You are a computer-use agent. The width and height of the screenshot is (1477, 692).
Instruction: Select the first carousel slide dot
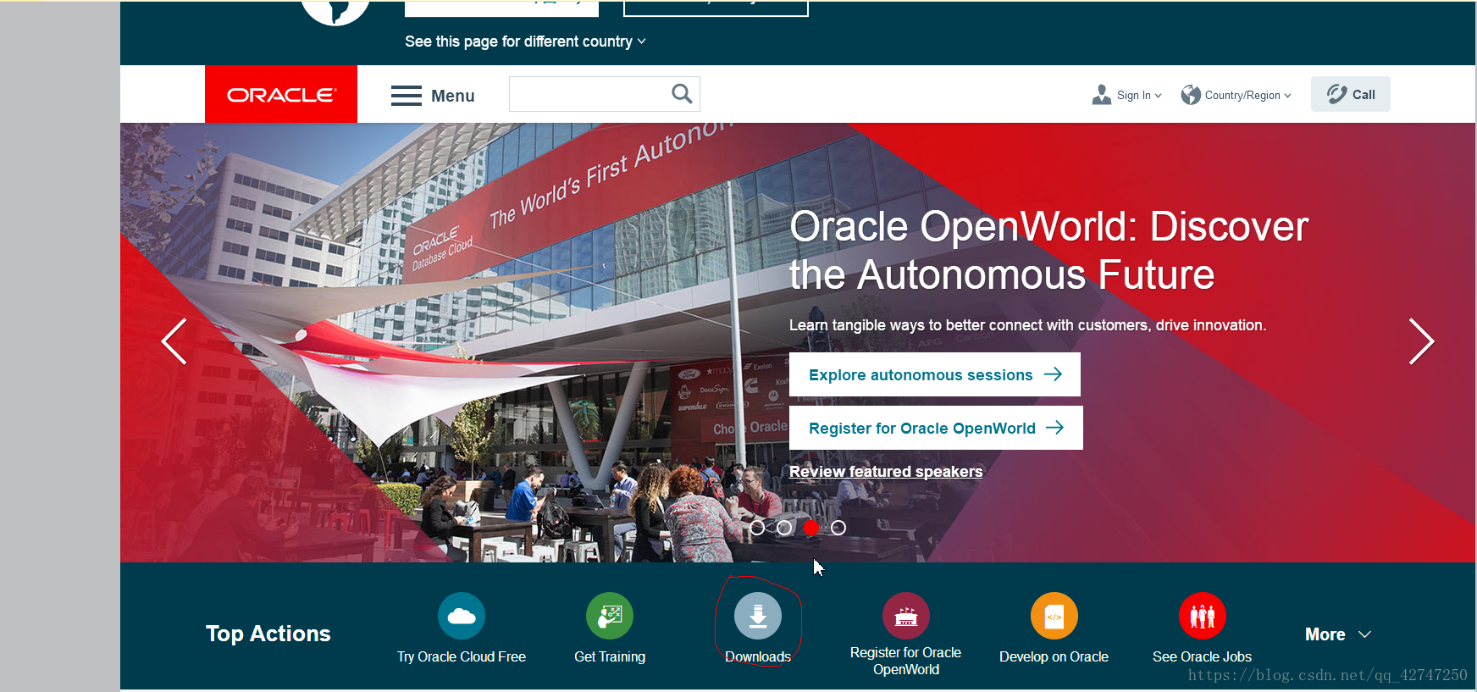[757, 528]
